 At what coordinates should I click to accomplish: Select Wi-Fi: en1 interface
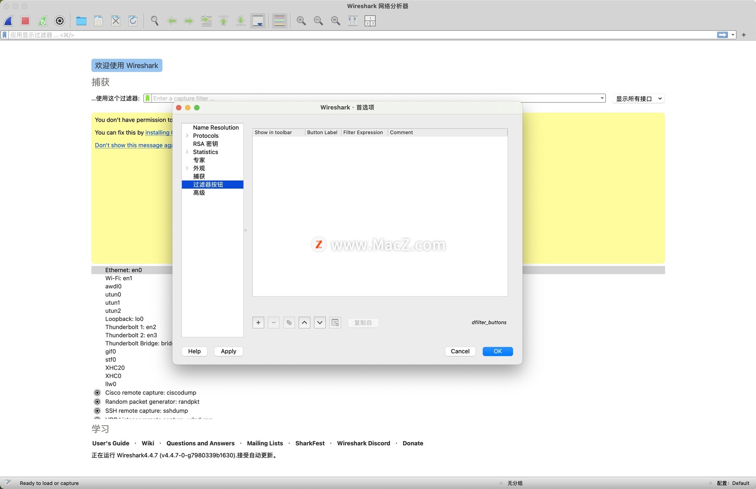tap(119, 278)
